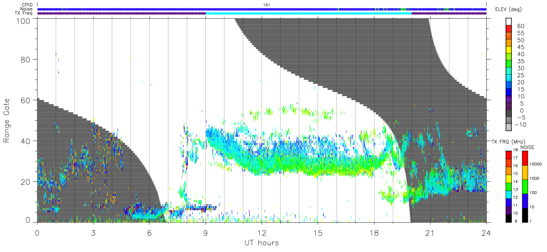Click the TX Freq row label
Image resolution: width=547 pixels, height=252 pixels.
tap(24, 13)
